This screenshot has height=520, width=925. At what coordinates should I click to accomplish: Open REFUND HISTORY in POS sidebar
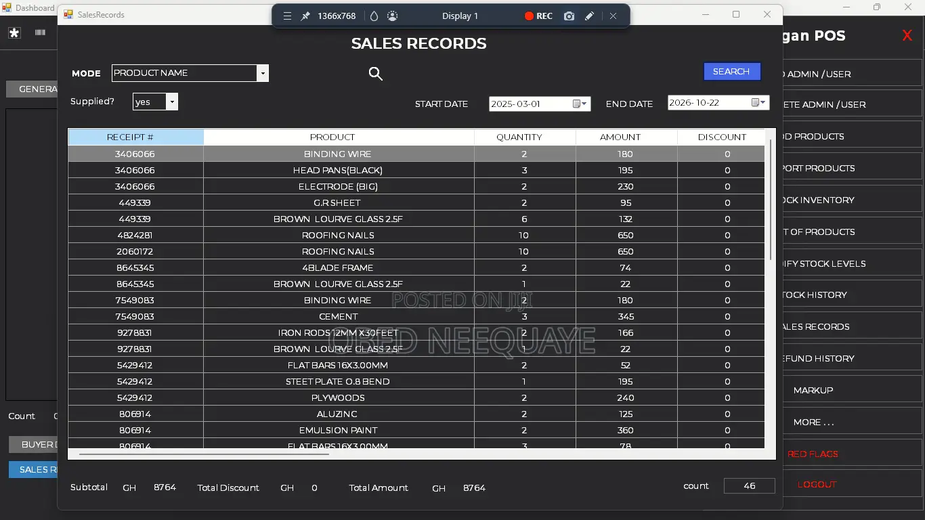click(x=853, y=358)
